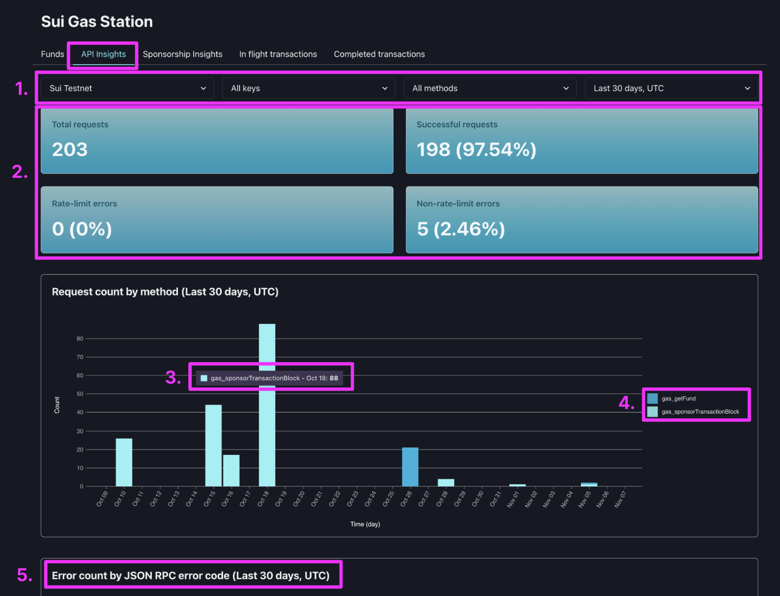Image resolution: width=780 pixels, height=596 pixels.
Task: Click the Non-rate-limit errors card
Action: pos(582,220)
